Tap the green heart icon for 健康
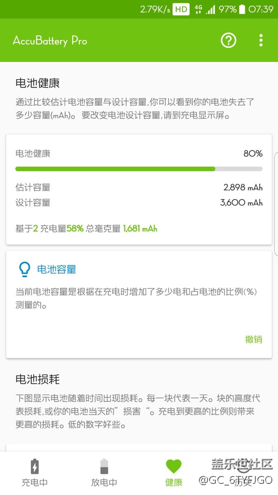The height and width of the screenshot is (495, 278). tap(173, 467)
